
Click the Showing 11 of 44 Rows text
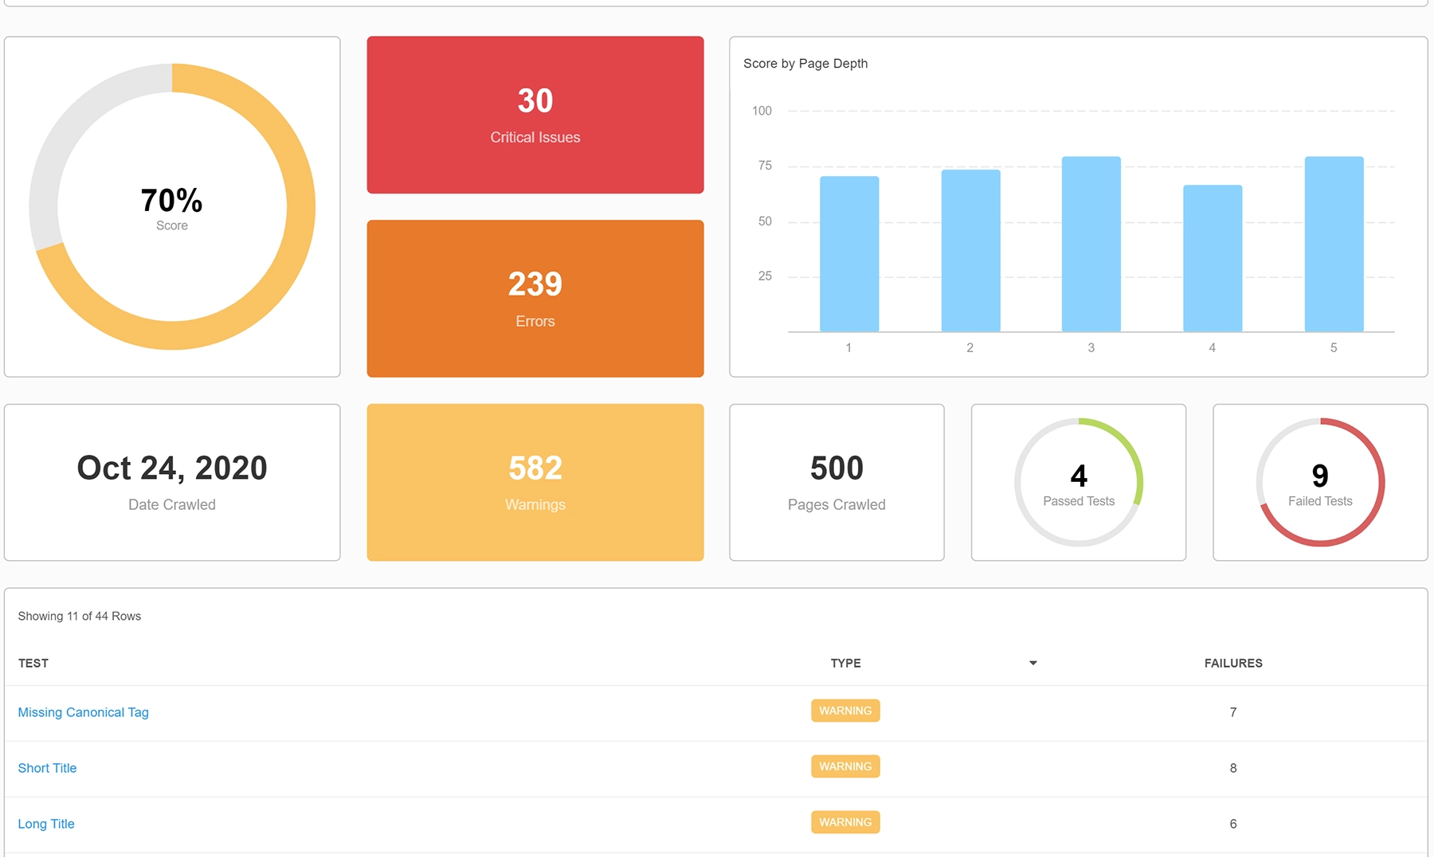click(80, 616)
